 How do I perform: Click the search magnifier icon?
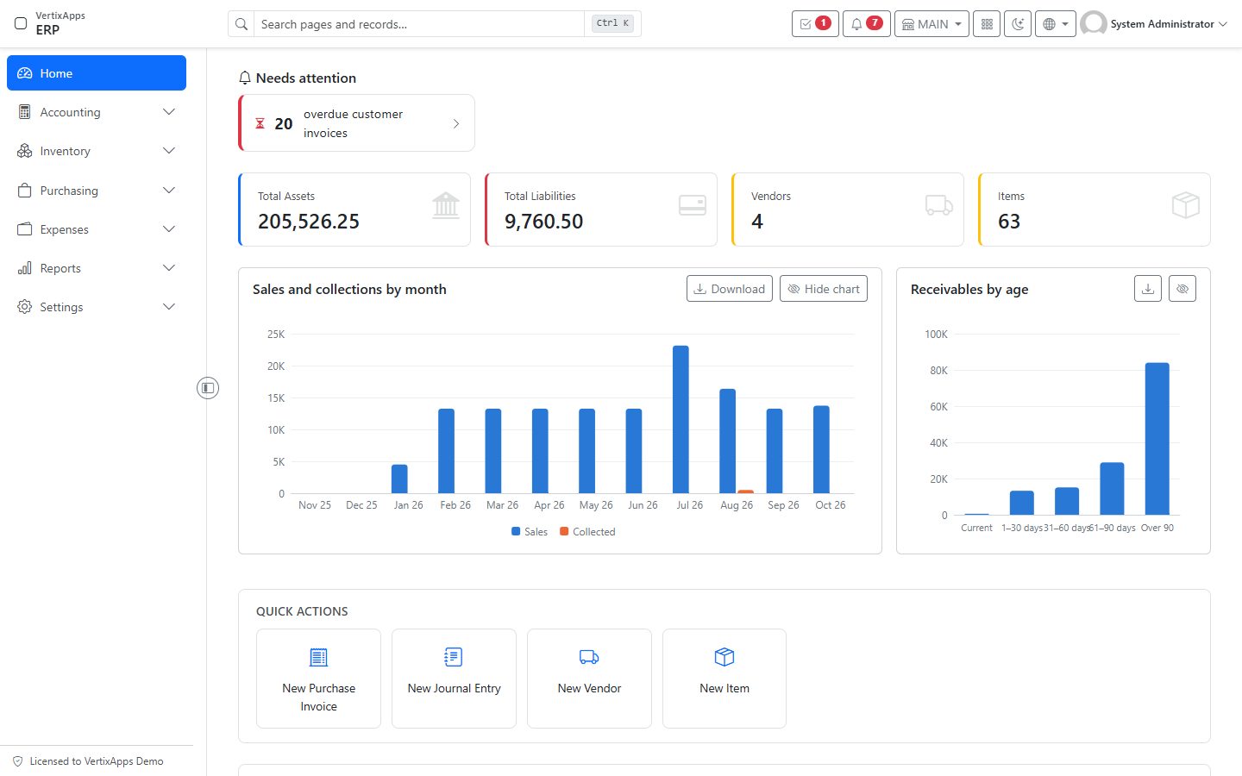click(241, 24)
